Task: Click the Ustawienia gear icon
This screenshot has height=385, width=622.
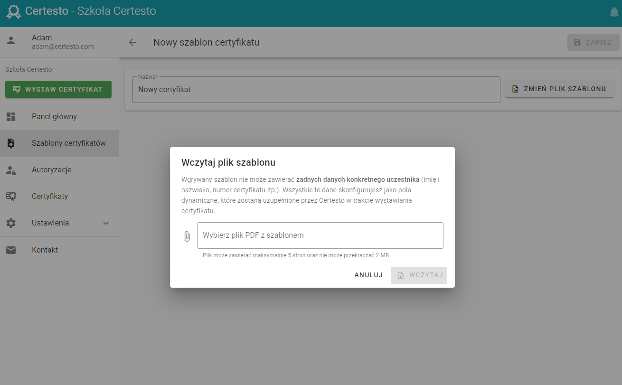Action: [11, 223]
